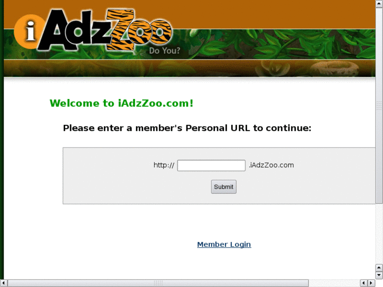The width and height of the screenshot is (383, 287).
Task: Open the Member Login link
Action: [x=224, y=244]
